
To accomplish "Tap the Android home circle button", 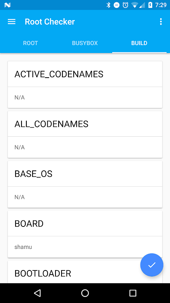I will tap(85, 293).
